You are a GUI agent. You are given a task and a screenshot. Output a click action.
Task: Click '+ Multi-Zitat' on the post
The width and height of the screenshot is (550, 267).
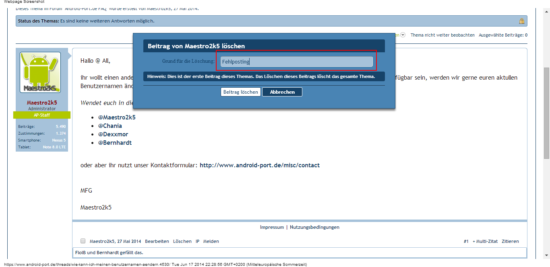pos(485,241)
